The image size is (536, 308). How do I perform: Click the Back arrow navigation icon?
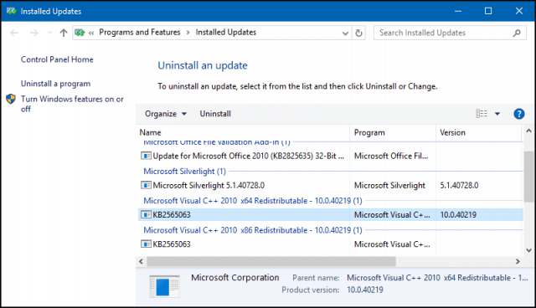[x=14, y=33]
